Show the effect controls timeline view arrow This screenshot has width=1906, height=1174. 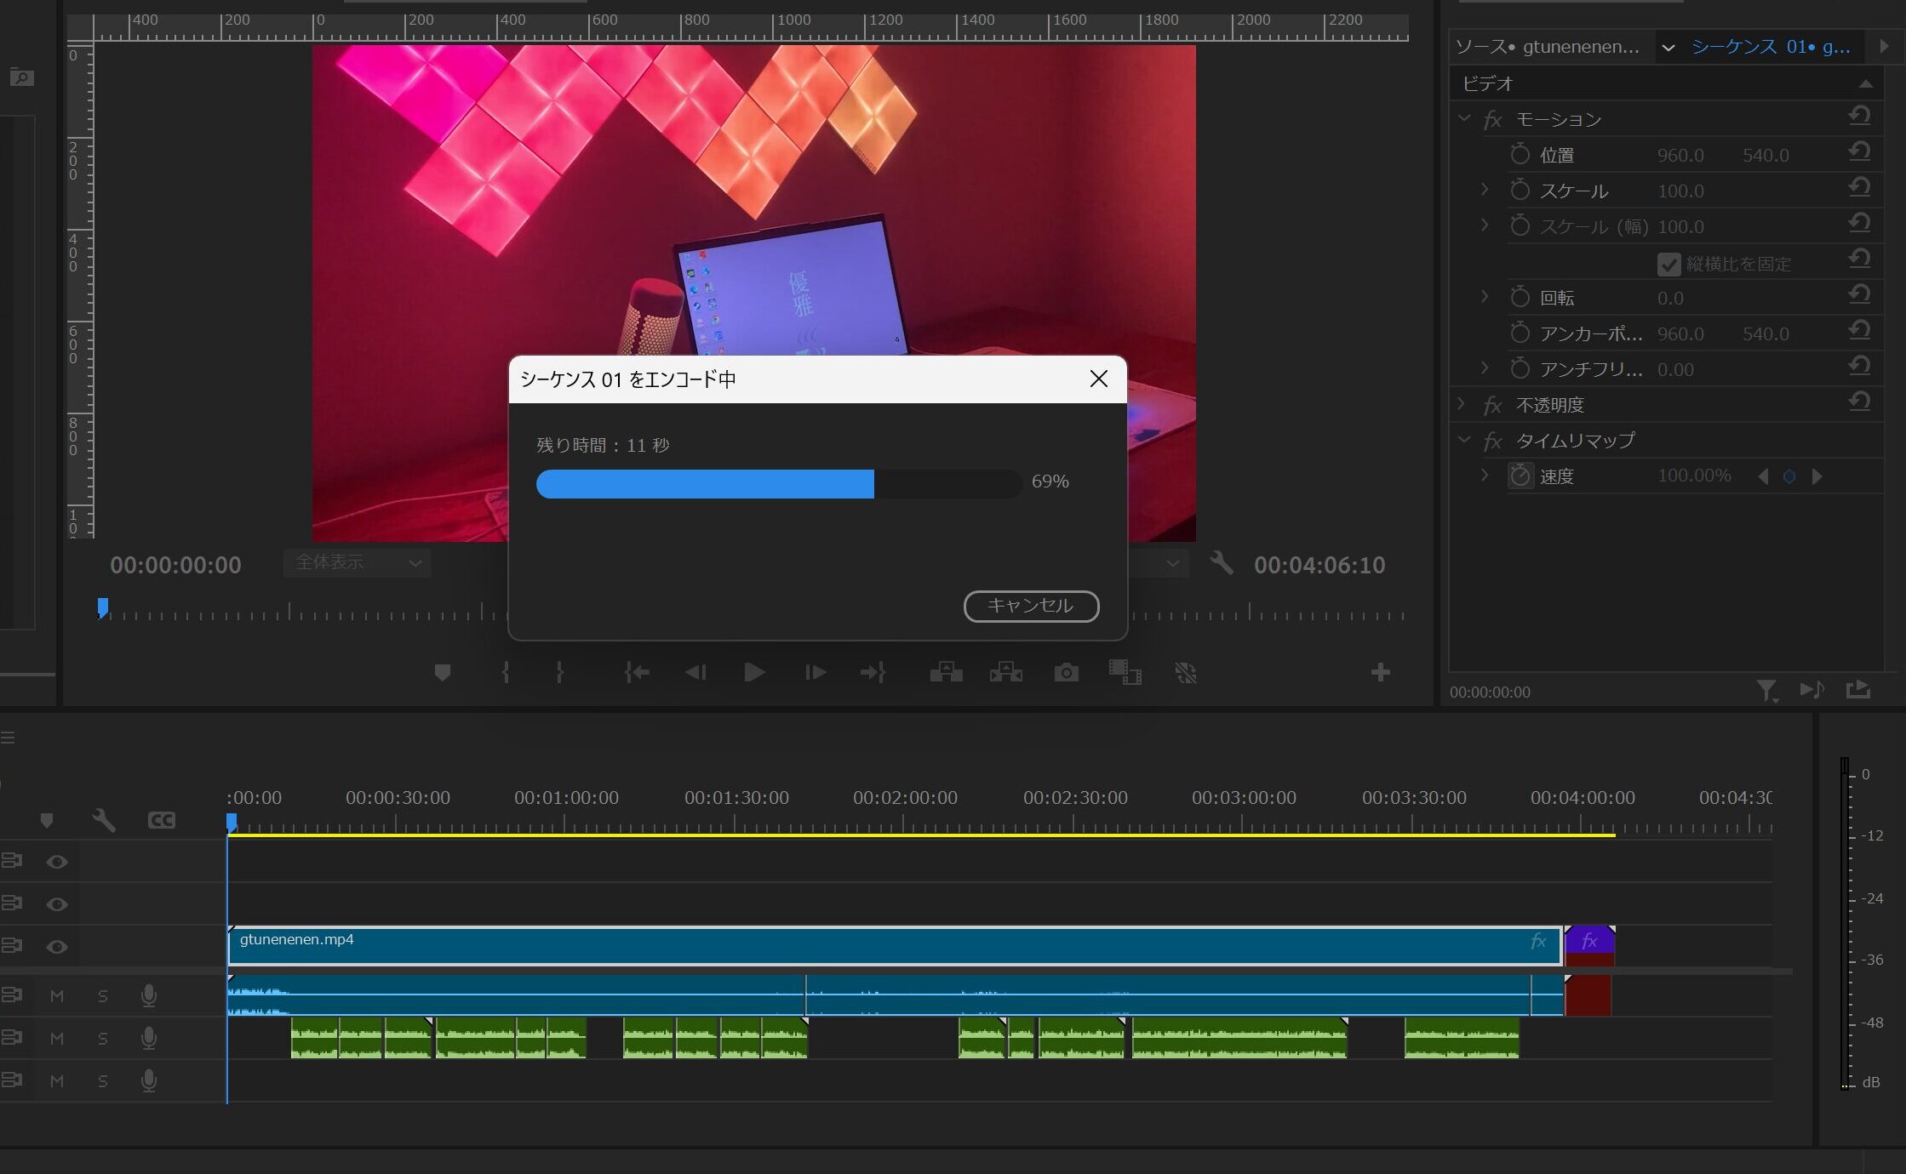pyautogui.click(x=1884, y=47)
